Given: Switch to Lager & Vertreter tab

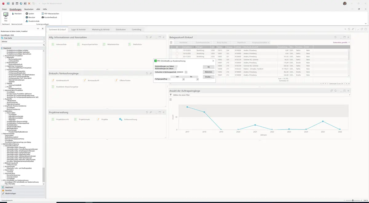Looking at the screenshot, I should coord(79,30).
